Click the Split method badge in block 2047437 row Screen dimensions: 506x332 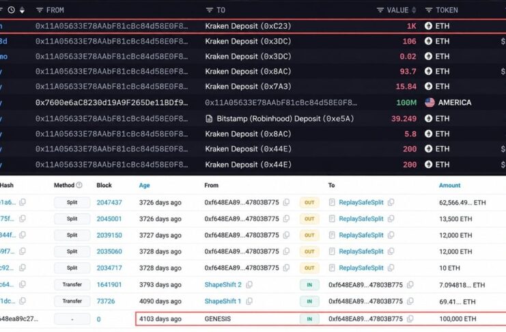tap(72, 202)
